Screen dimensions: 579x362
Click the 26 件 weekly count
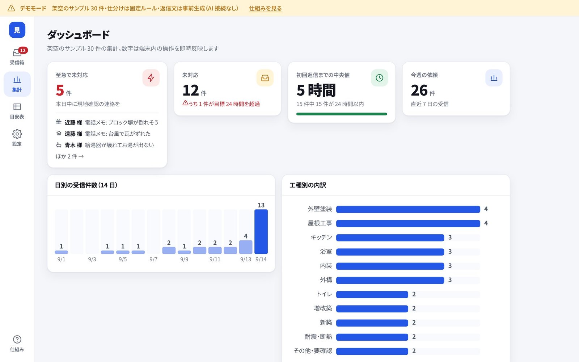tap(423, 90)
